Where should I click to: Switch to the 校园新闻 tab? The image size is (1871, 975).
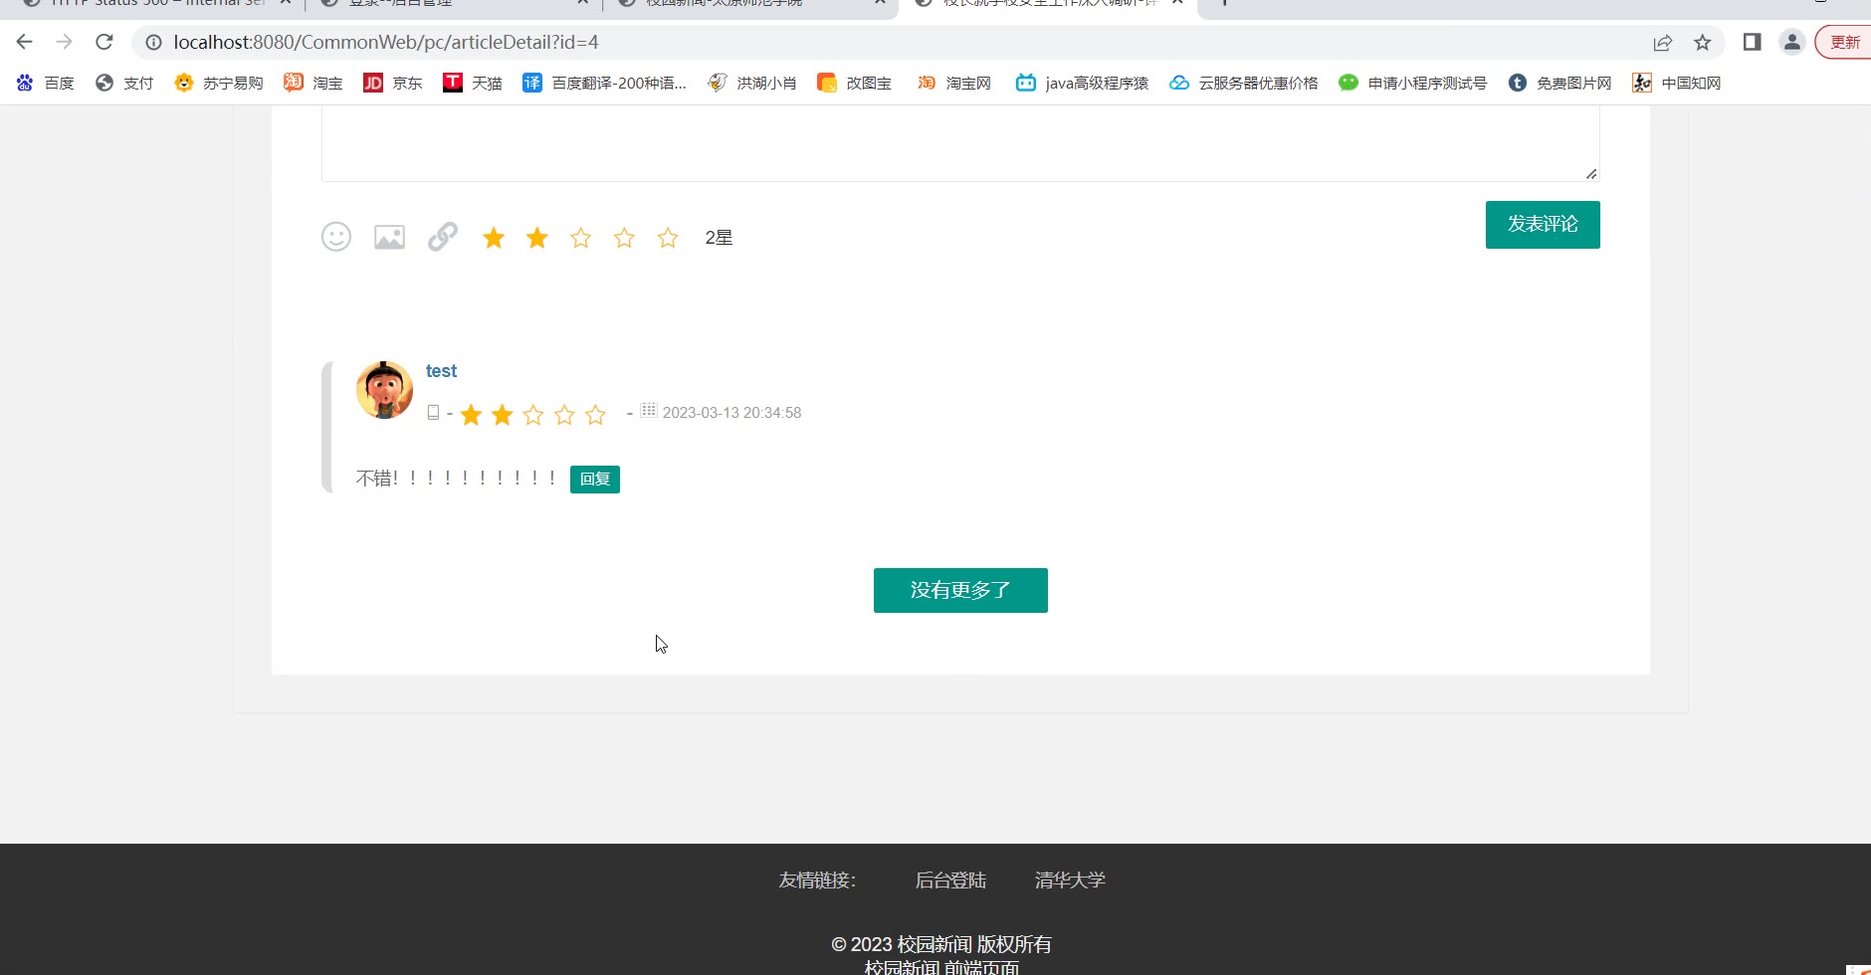(x=751, y=4)
